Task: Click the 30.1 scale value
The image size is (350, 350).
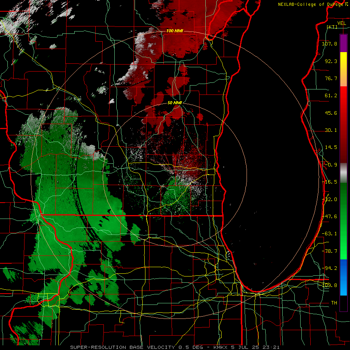Action: (x=331, y=130)
